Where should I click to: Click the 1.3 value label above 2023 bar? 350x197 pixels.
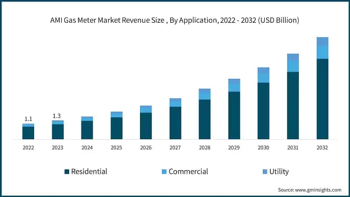(x=56, y=116)
